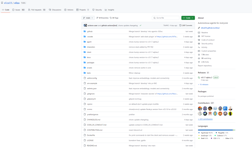Click the .github folder icon
This screenshot has height=148, width=252.
pyautogui.click(x=85, y=31)
